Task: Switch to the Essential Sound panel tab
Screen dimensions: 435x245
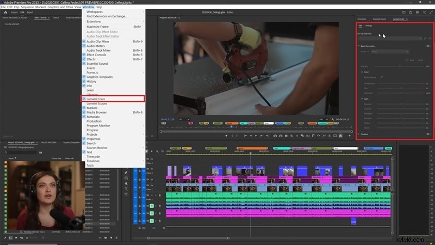Action: [379, 19]
